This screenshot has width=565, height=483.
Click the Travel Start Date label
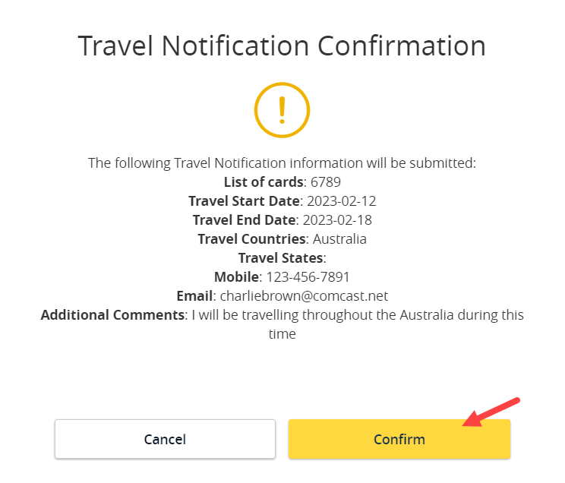coord(244,201)
